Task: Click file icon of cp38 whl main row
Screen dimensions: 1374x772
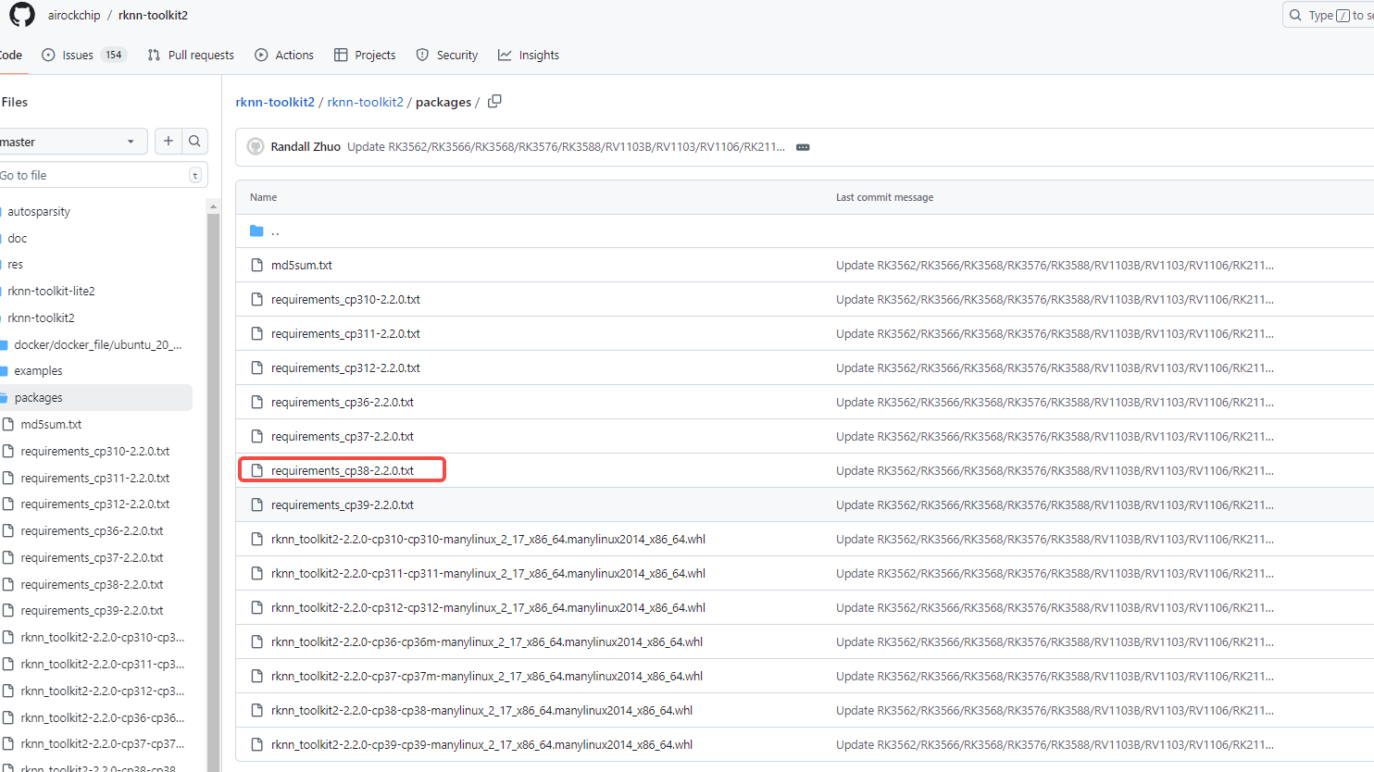Action: [x=257, y=710]
